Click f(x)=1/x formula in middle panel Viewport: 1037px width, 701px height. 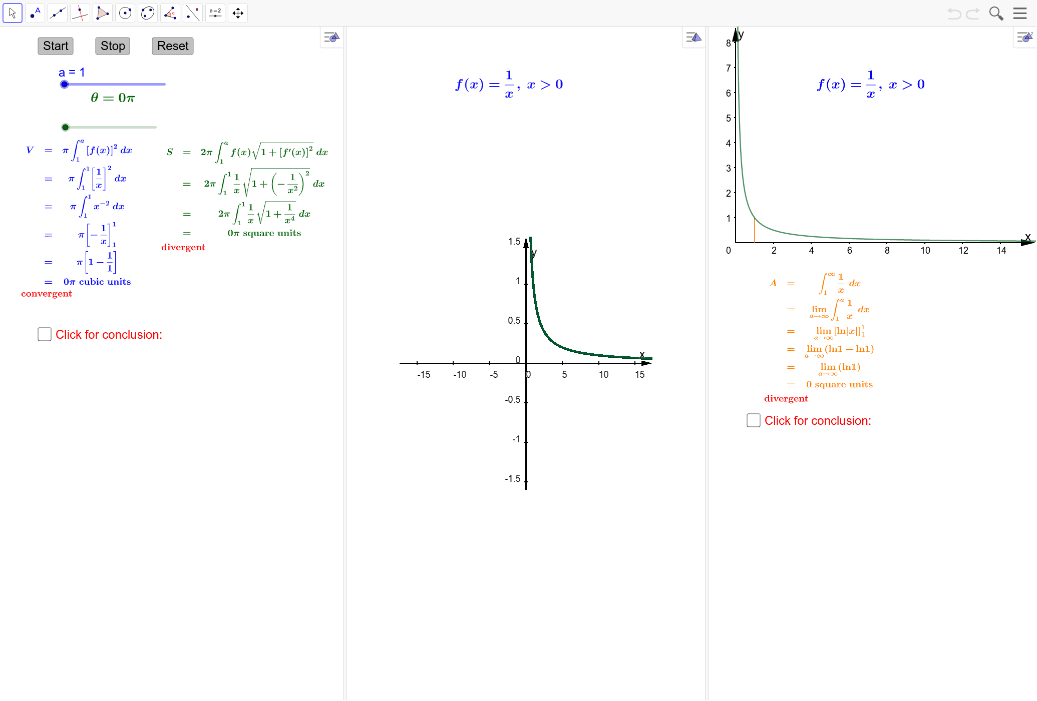[x=509, y=85]
